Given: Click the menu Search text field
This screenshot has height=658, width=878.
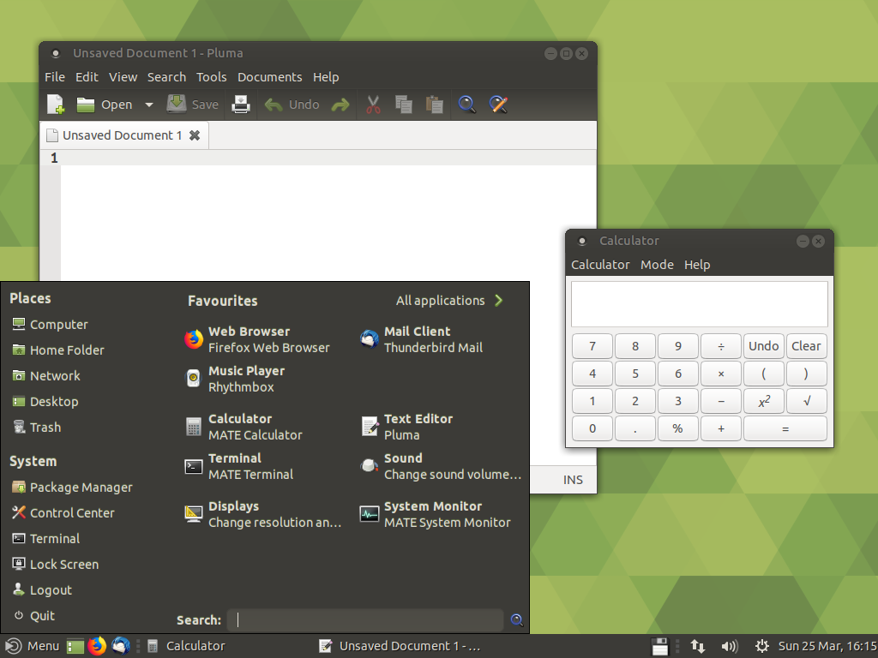Looking at the screenshot, I should coord(365,620).
